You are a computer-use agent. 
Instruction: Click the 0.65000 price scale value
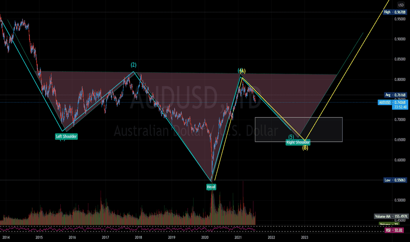(400, 140)
